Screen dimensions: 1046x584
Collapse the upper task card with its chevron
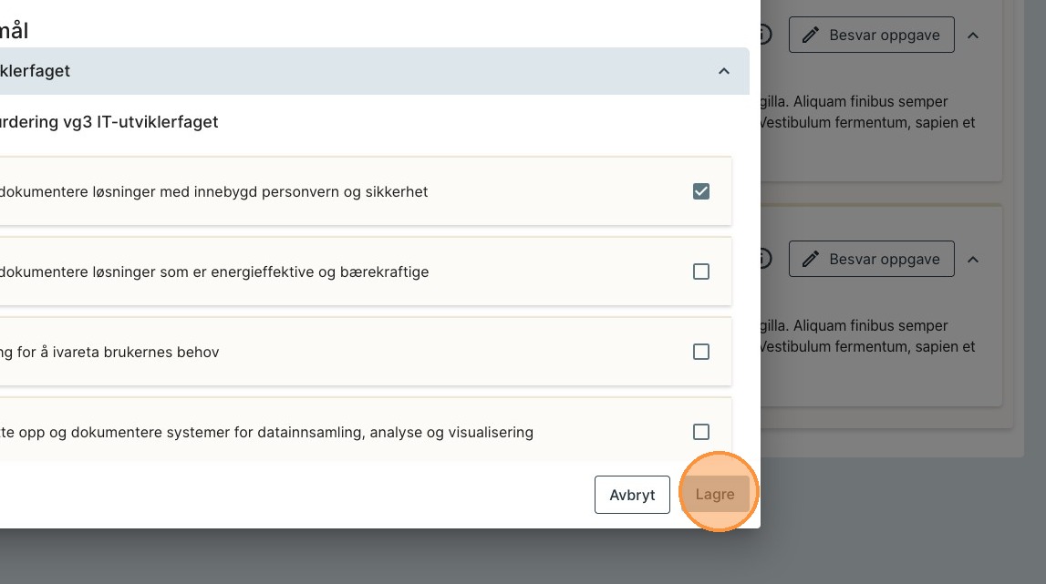click(x=973, y=36)
